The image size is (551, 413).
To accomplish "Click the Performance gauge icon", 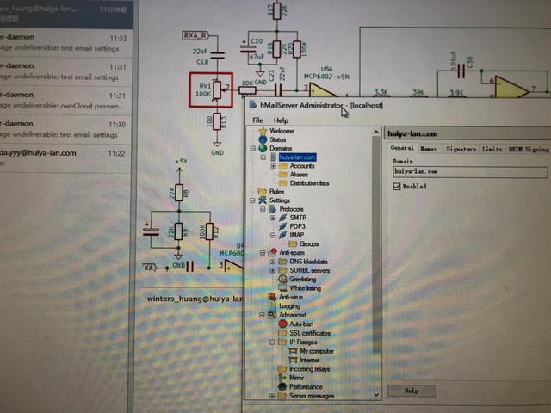I will point(282,386).
